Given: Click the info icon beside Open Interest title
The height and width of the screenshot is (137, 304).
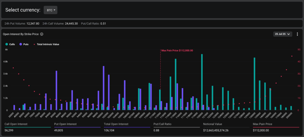Looking at the screenshot, I should click(x=42, y=34).
